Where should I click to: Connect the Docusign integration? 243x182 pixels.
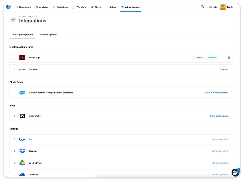pyautogui.click(x=224, y=69)
